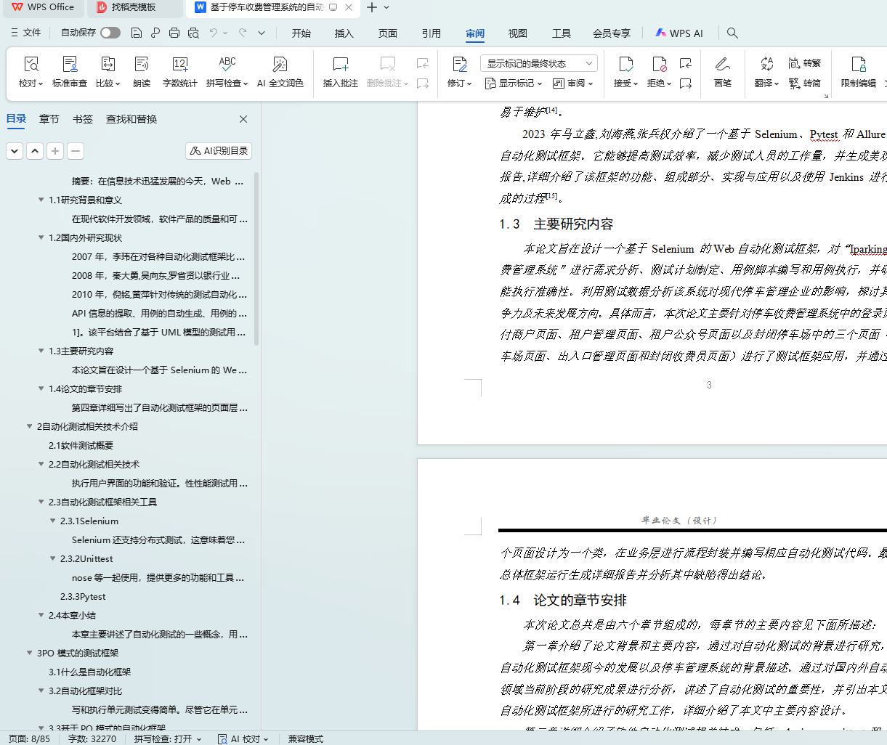
Task: Close the navigation pane
Action: point(243,119)
